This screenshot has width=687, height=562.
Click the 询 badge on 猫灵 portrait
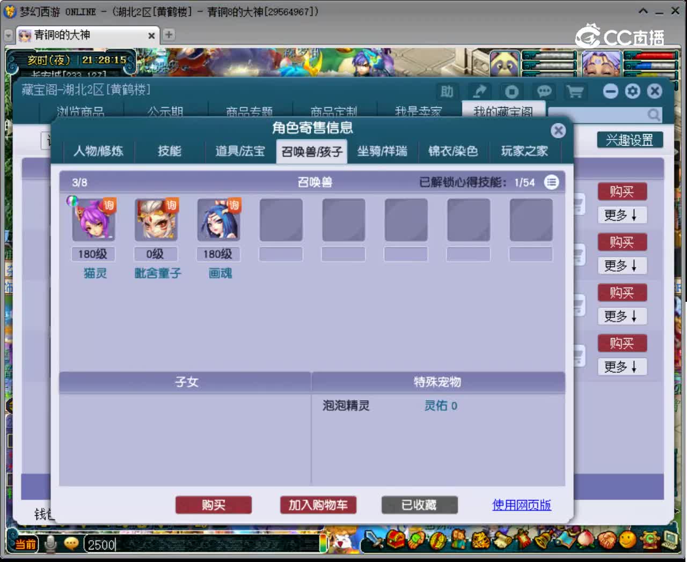pos(109,205)
